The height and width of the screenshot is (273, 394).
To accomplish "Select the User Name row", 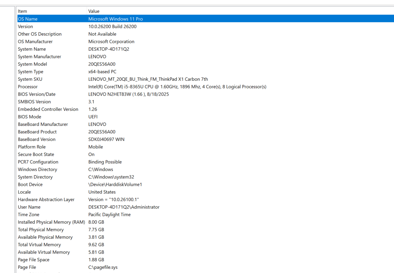I will pyautogui.click(x=205, y=207).
